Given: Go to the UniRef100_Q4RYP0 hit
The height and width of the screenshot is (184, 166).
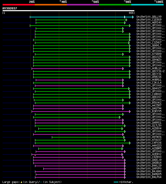Looking at the screenshot, I should pos(149,168).
